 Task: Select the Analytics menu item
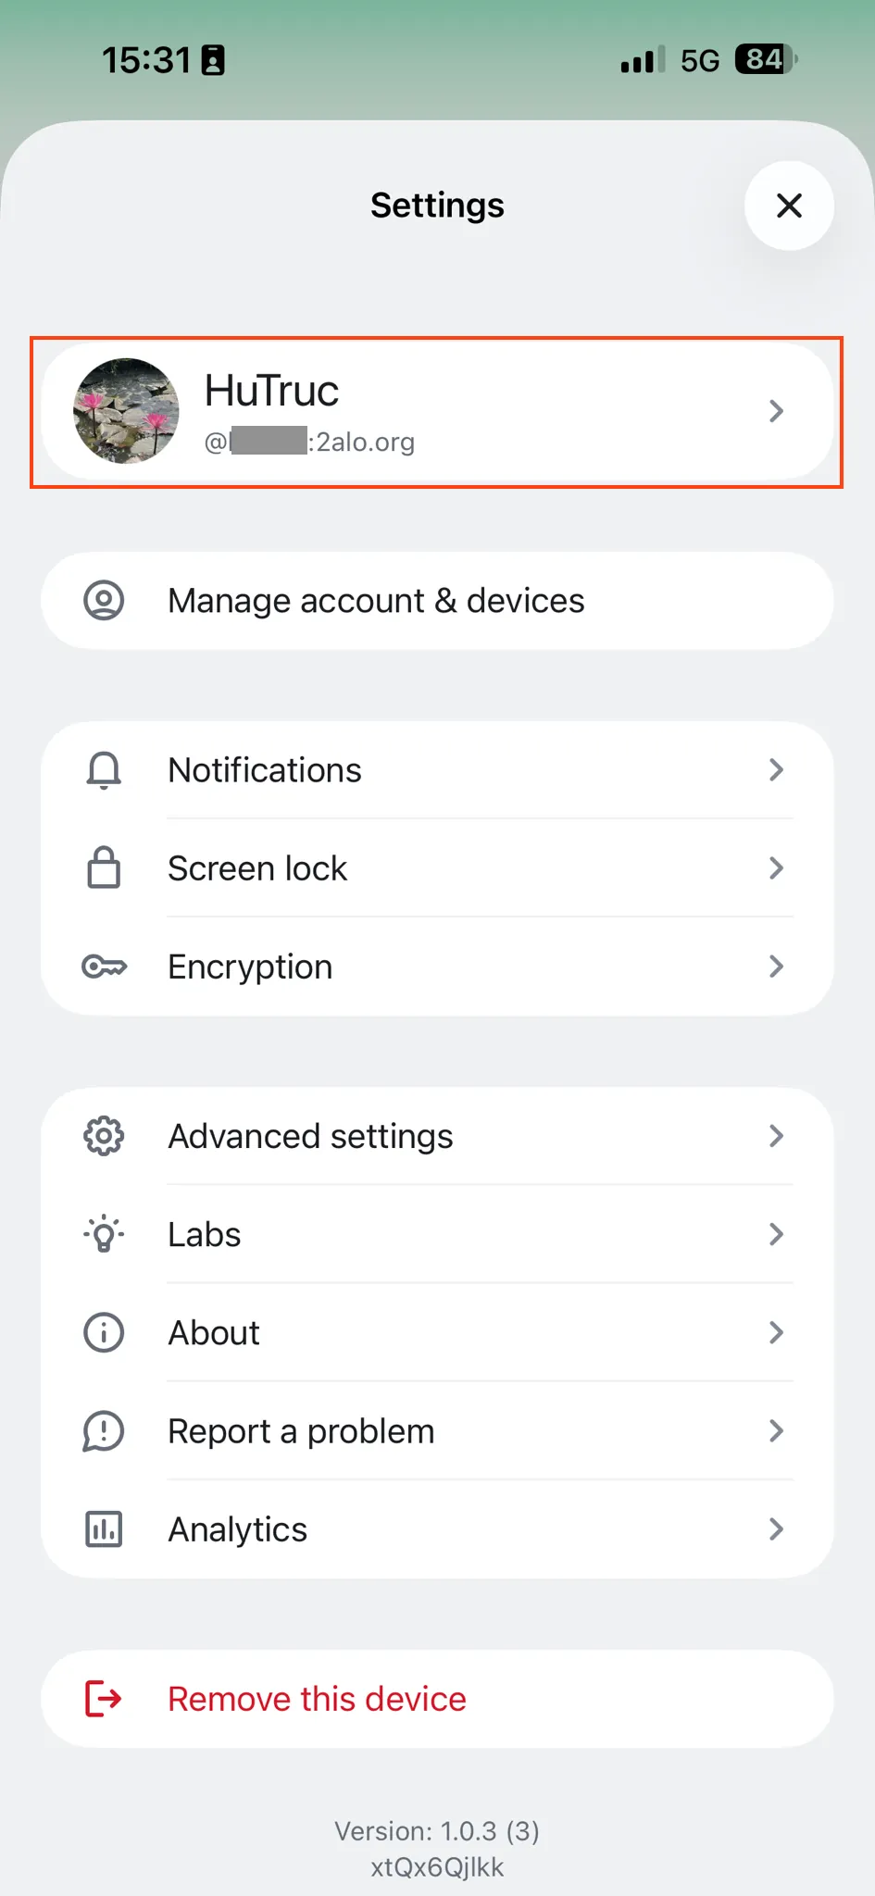coord(238,1529)
